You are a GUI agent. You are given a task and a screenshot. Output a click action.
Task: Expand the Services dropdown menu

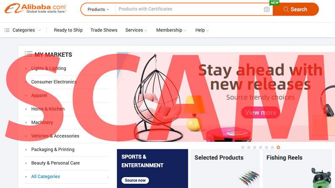(x=136, y=30)
